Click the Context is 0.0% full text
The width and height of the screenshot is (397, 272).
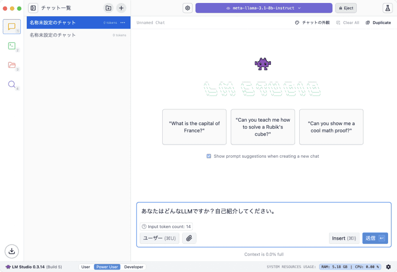click(264, 254)
